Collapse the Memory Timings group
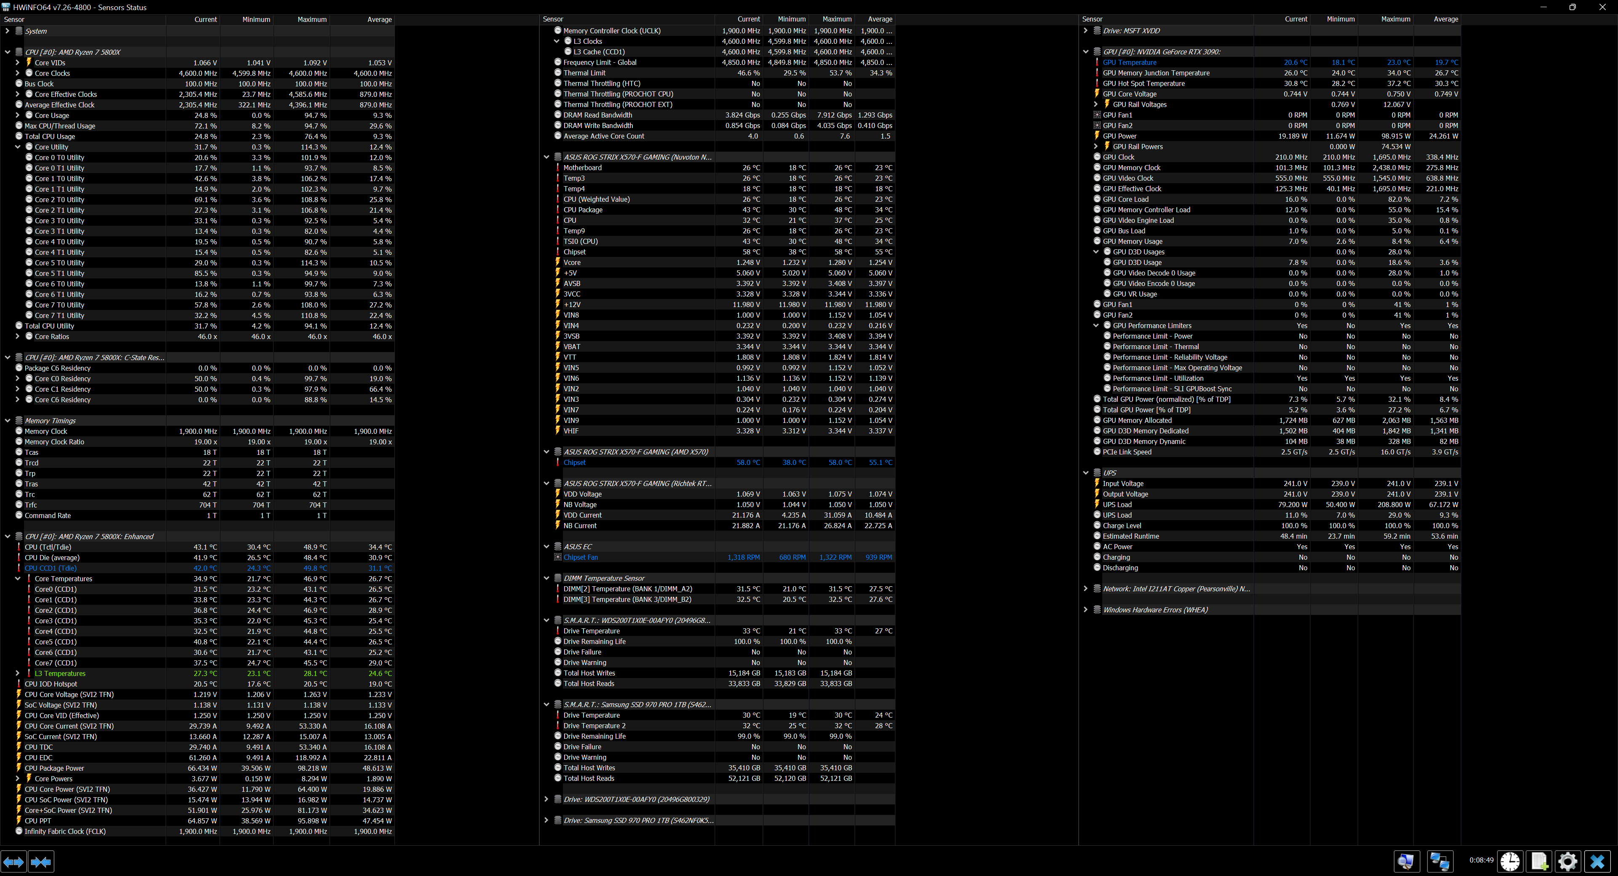This screenshot has height=876, width=1618. [x=8, y=420]
